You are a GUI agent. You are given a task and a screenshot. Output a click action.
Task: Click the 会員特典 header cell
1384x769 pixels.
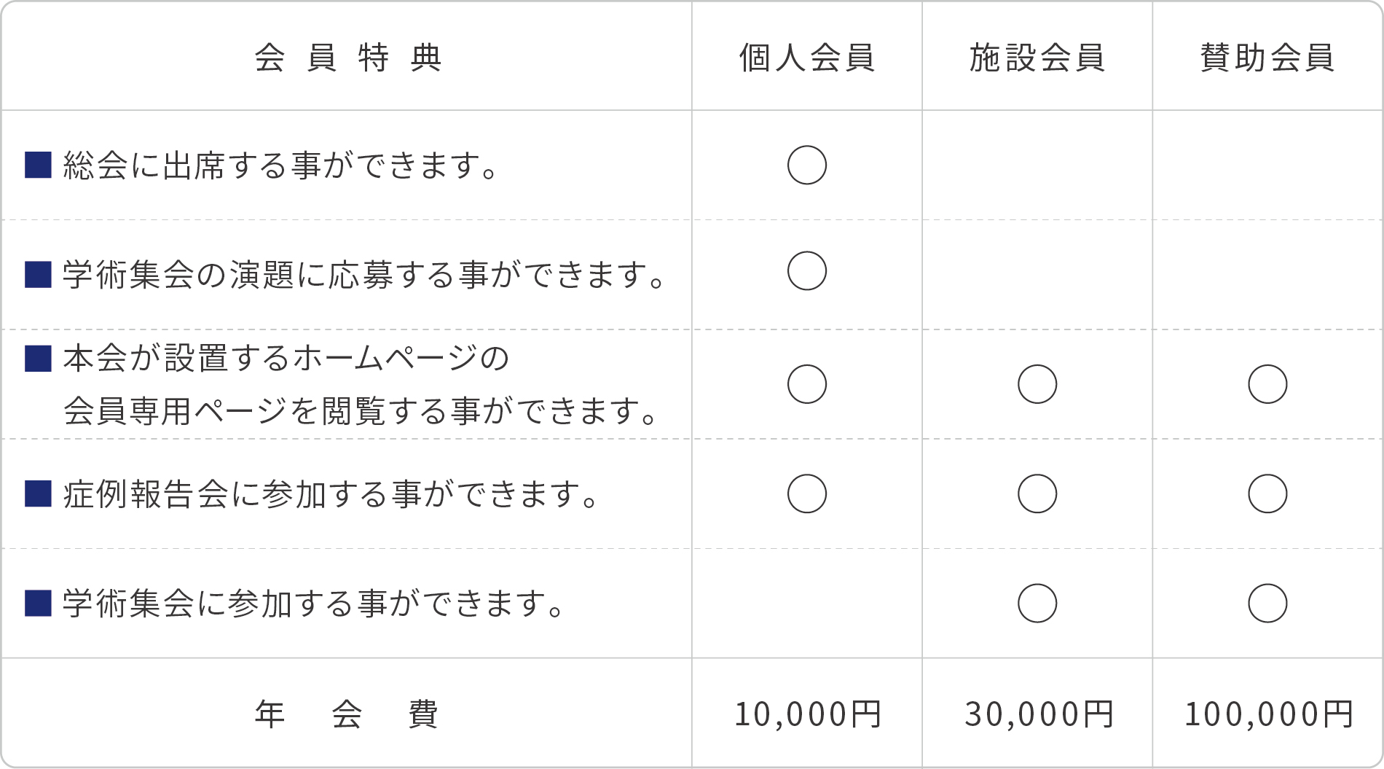[347, 58]
